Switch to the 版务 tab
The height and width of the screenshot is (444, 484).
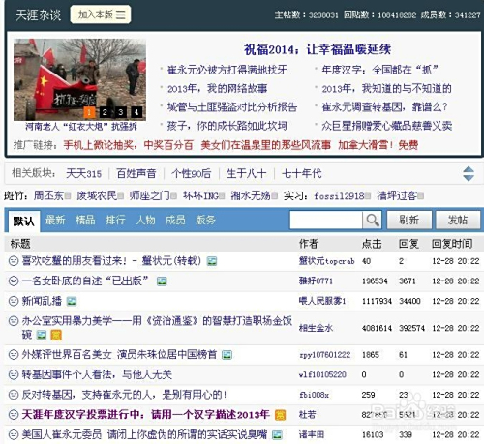pyautogui.click(x=205, y=220)
